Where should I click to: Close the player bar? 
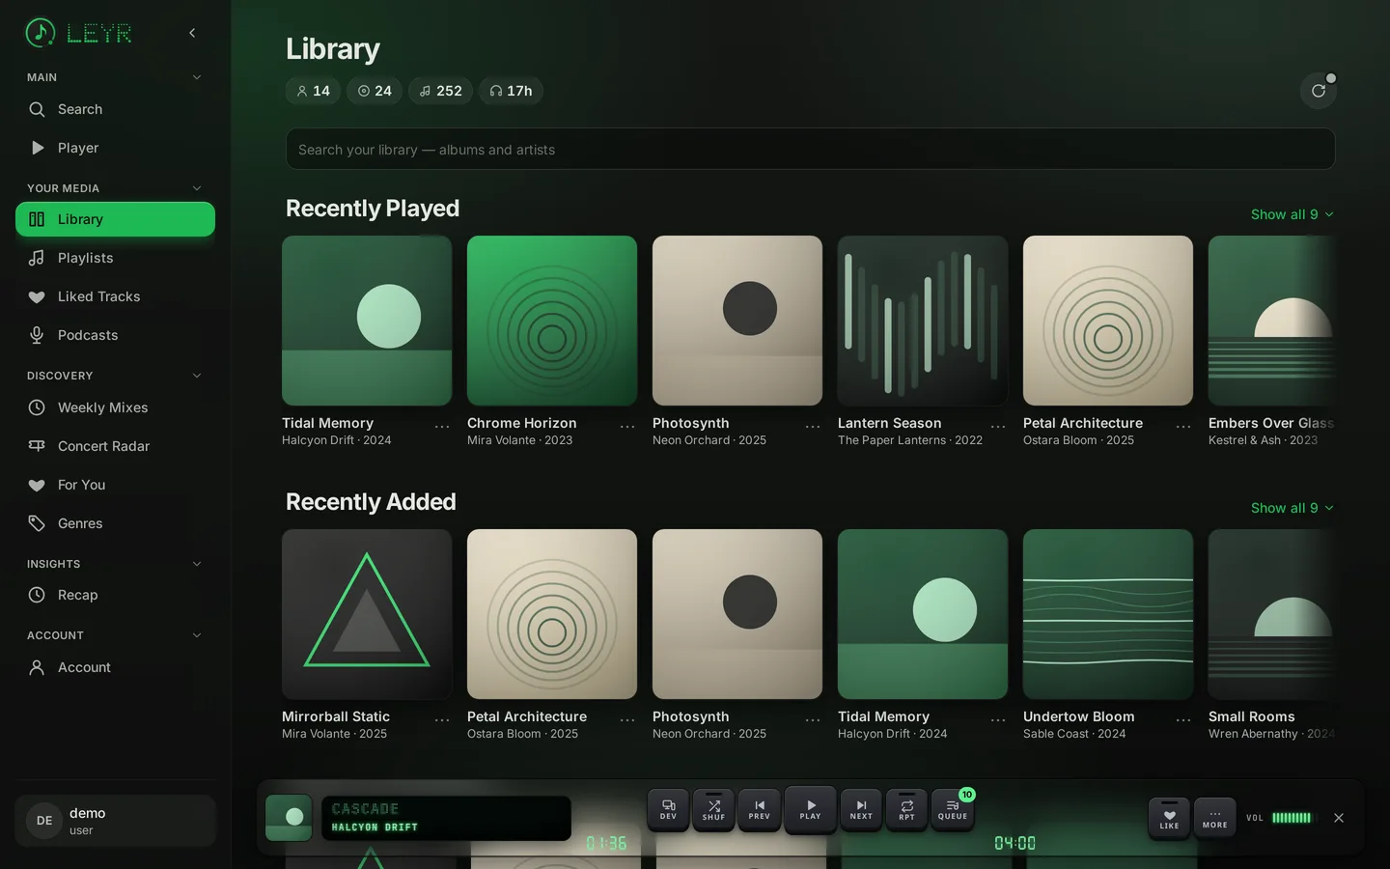1339,818
